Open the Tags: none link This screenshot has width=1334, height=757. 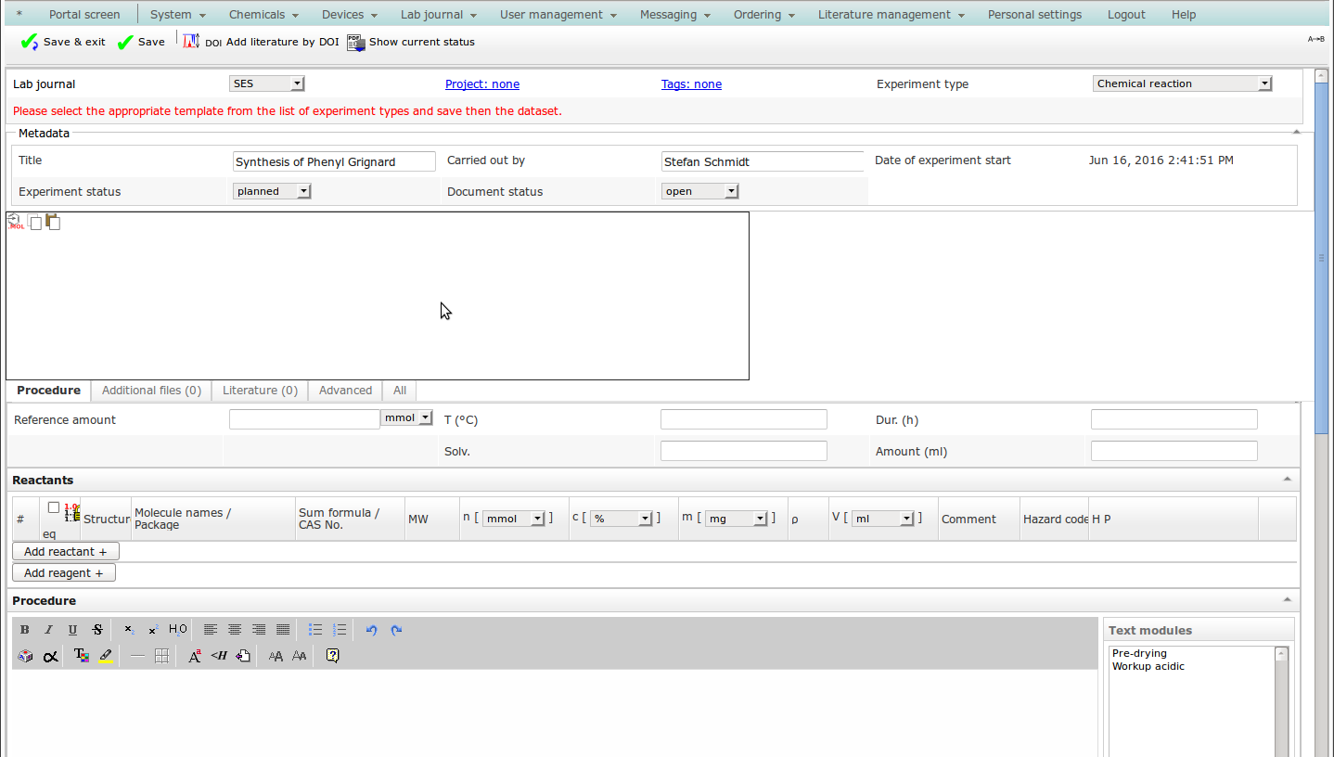[x=691, y=84]
